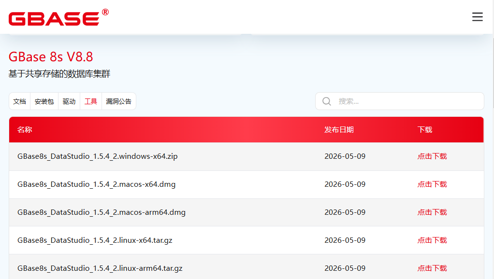Switch to the 文档 tab
This screenshot has width=494, height=279.
[19, 101]
